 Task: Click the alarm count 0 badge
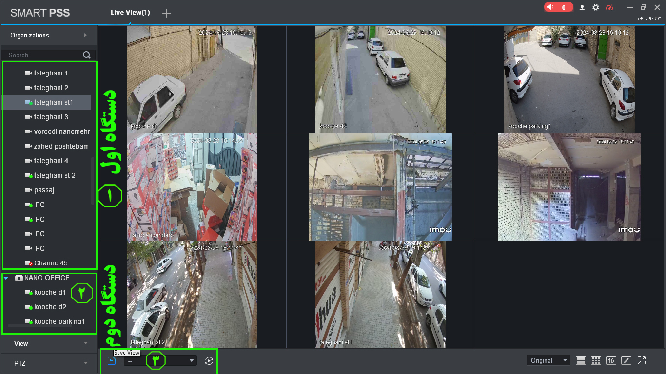tap(564, 7)
